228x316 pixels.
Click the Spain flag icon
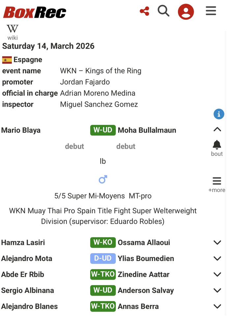tap(7, 60)
